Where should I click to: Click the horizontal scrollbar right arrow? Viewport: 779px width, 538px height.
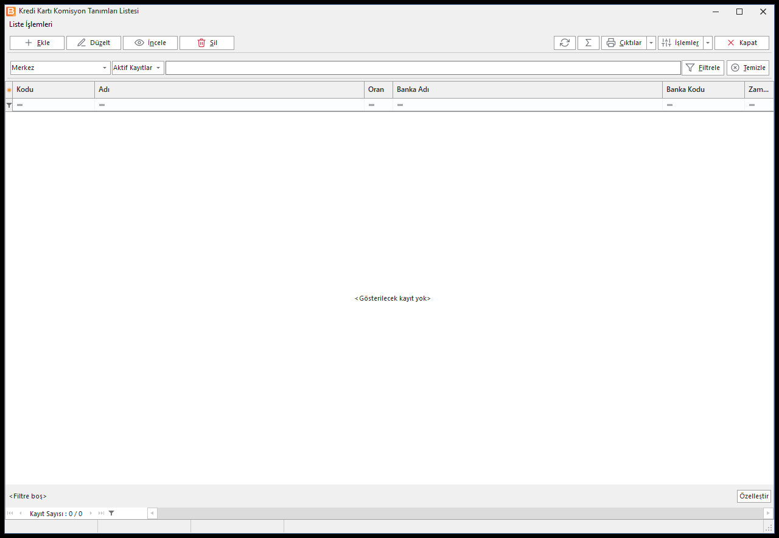(768, 513)
